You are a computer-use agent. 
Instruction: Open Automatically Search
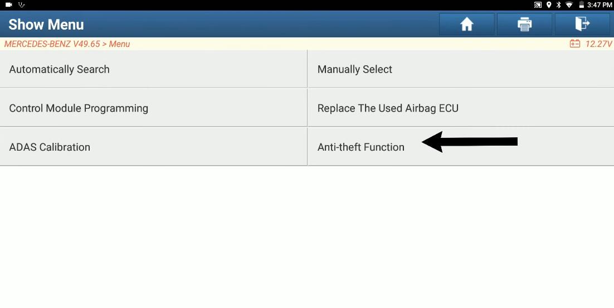154,69
